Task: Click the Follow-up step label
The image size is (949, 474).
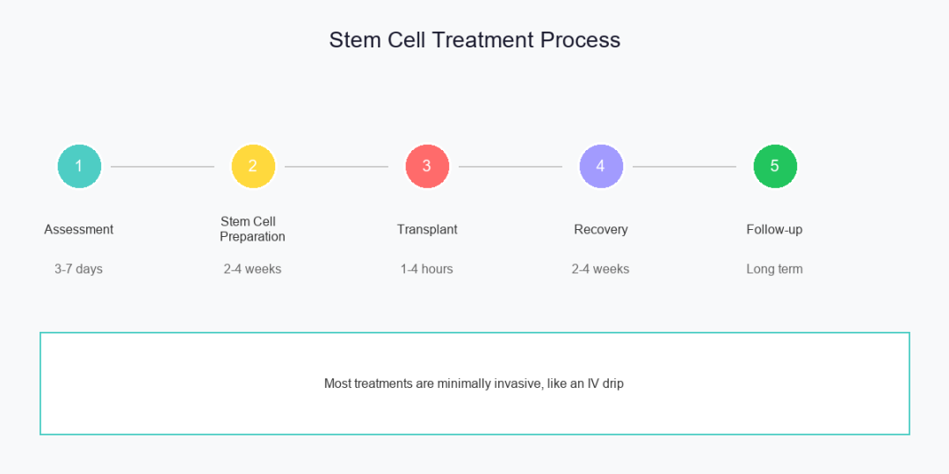Action: (774, 229)
